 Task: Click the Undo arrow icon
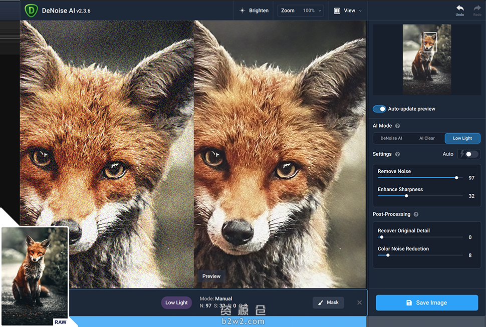[x=459, y=9]
